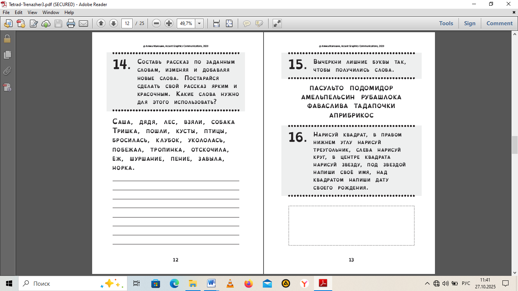
Task: Open the View menu
Action: point(32,13)
